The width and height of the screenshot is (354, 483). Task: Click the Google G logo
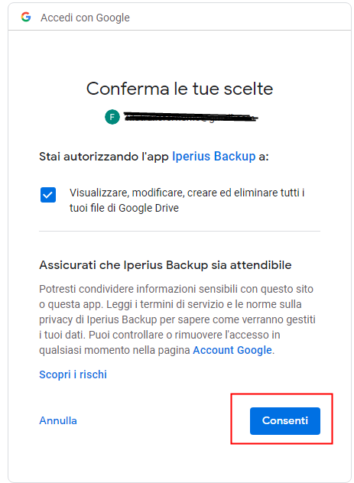click(x=26, y=17)
